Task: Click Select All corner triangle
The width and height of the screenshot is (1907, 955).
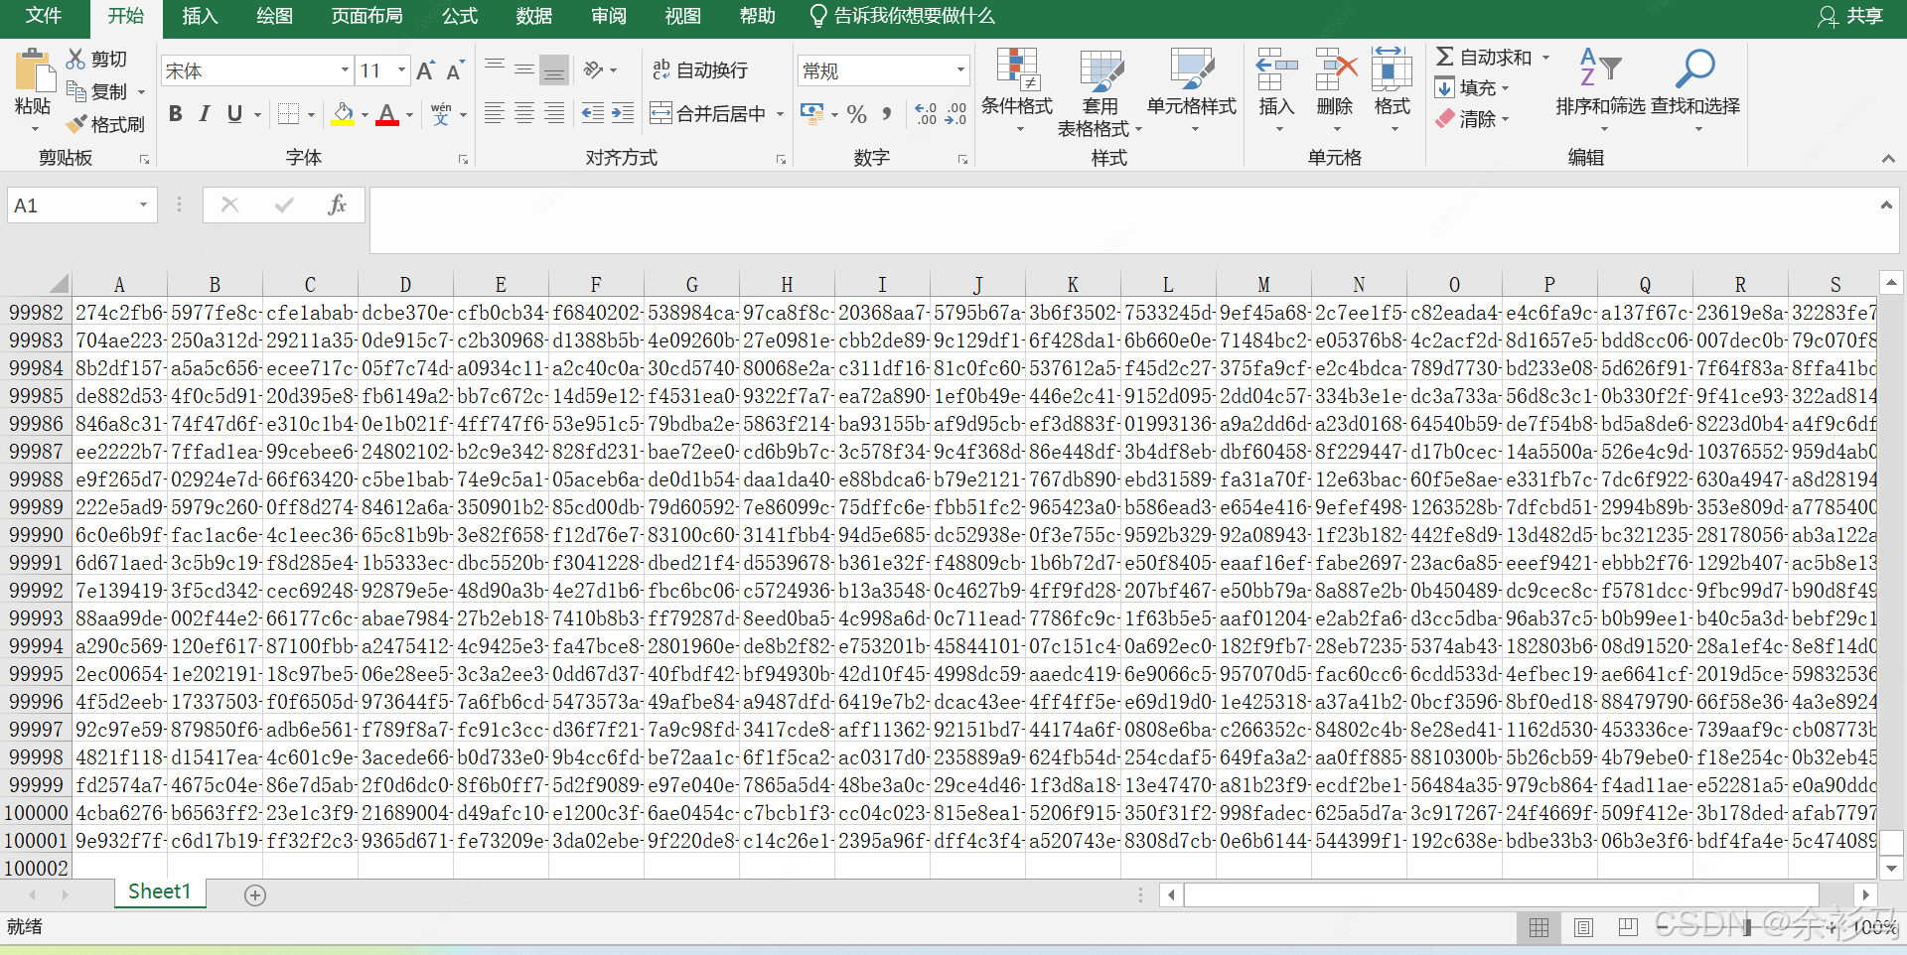Action: (x=58, y=283)
